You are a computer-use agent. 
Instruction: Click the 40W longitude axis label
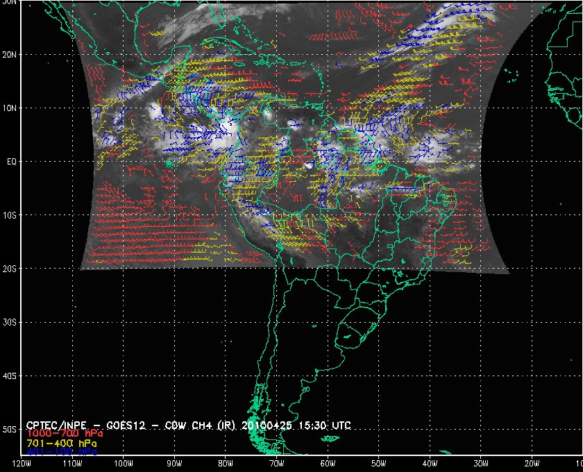tap(430, 464)
